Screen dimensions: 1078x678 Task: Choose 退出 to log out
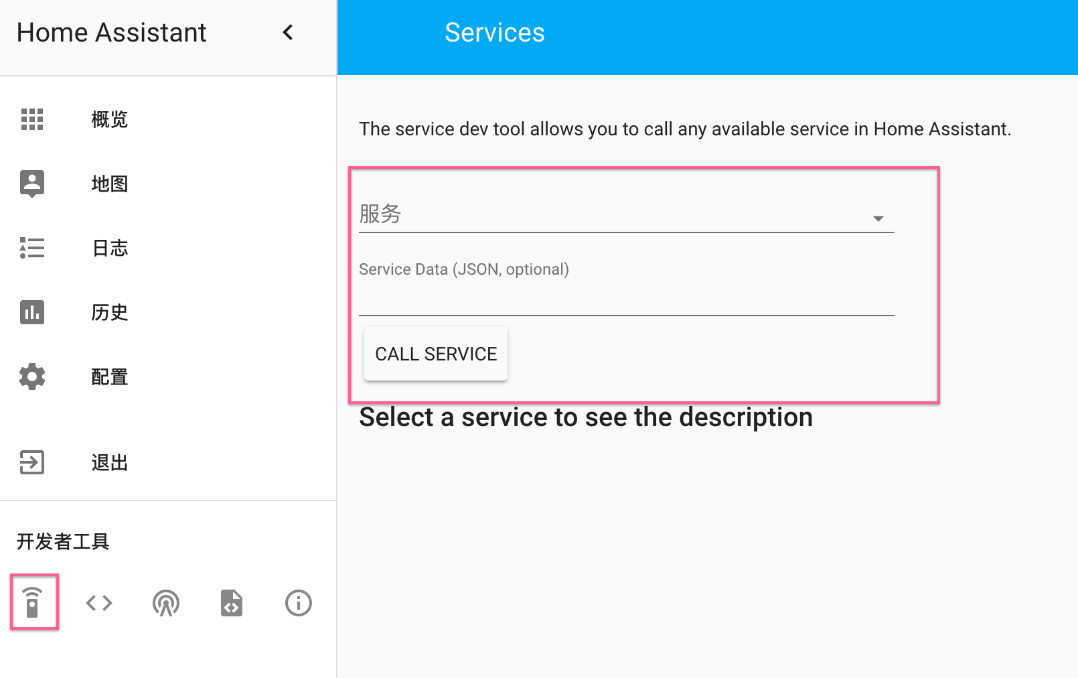click(x=110, y=462)
